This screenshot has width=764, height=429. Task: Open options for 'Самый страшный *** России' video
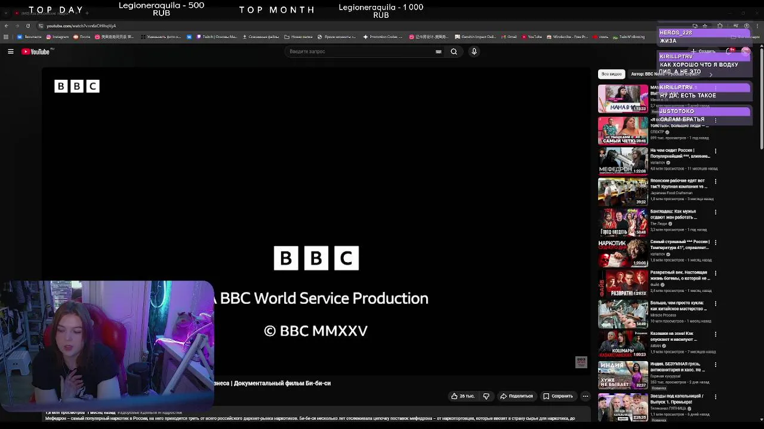click(716, 243)
